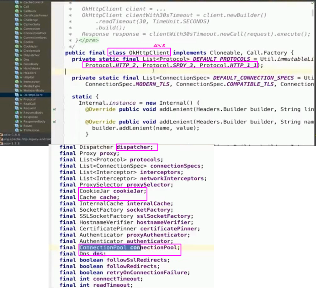Click the ConnectionPool class icon
Image resolution: width=316 pixels, height=290 pixels.
coord(17,33)
